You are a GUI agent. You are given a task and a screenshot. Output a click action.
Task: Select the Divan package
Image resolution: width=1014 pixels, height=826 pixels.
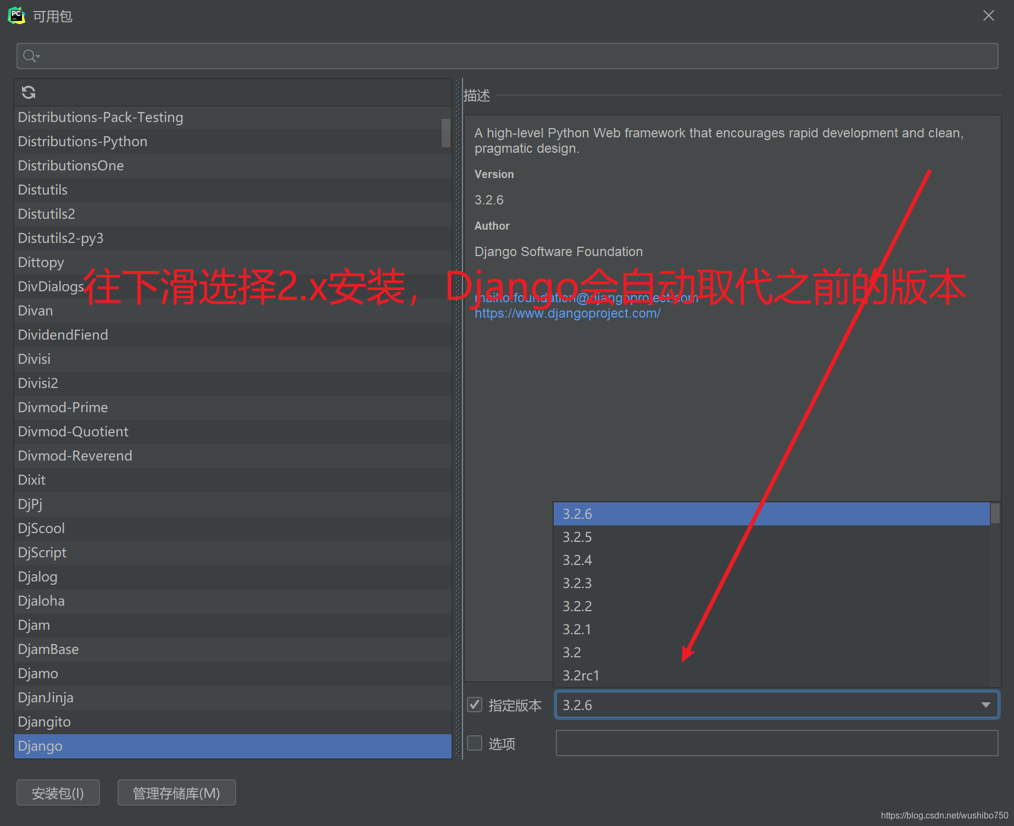click(x=233, y=311)
